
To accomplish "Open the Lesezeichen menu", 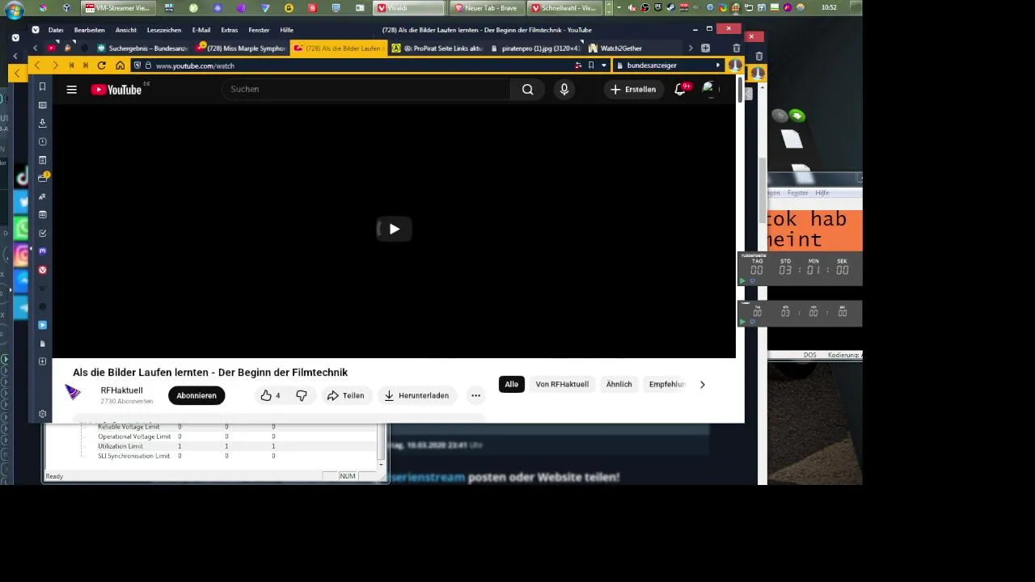I will click(x=164, y=30).
